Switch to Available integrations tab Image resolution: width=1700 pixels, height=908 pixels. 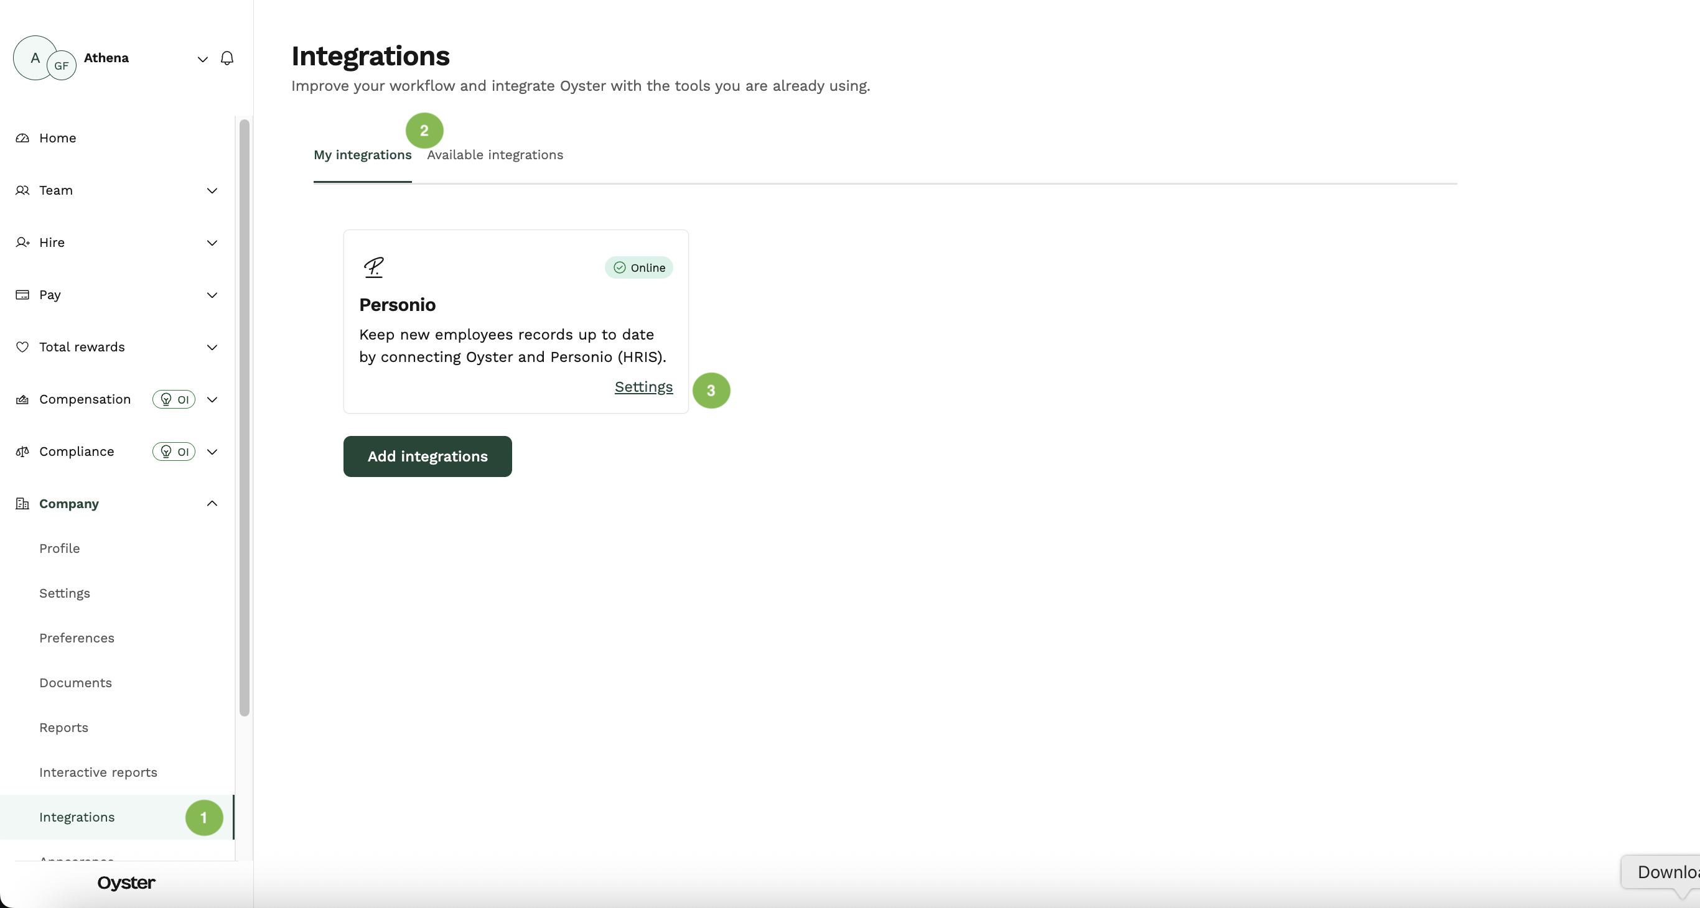pyautogui.click(x=495, y=155)
